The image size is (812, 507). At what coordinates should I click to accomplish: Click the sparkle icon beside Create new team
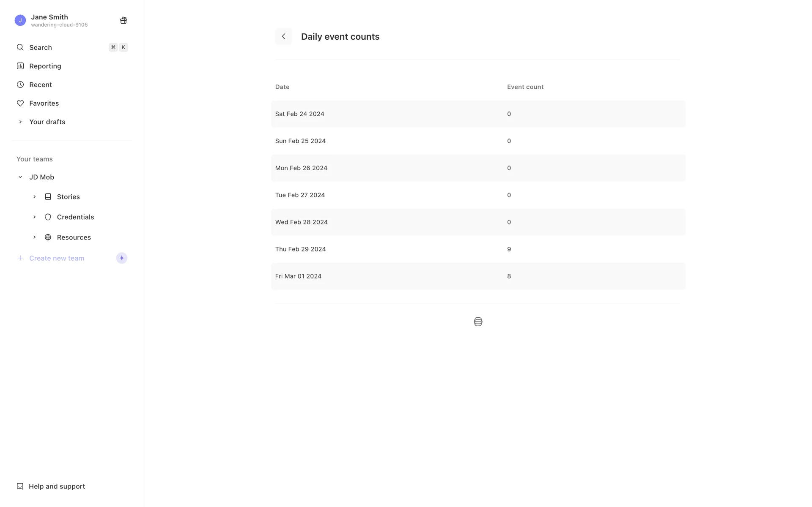click(122, 258)
